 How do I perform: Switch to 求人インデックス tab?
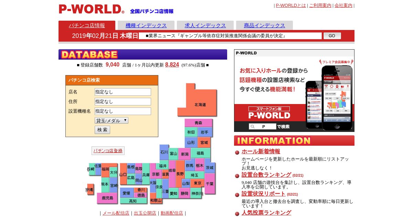[205, 25]
